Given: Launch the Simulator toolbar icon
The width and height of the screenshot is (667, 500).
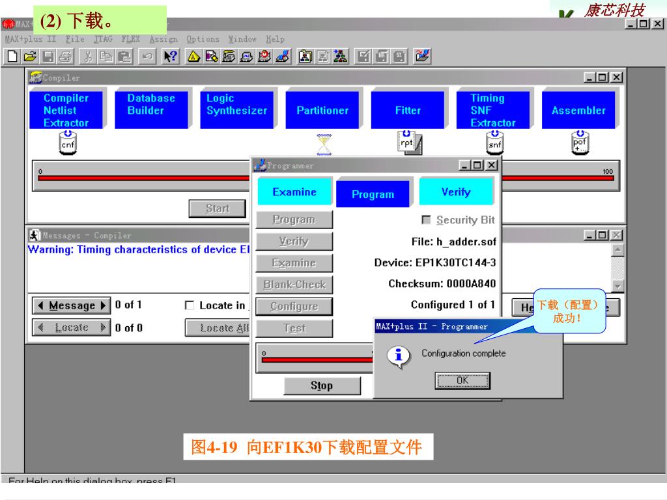Looking at the screenshot, I should 247,56.
